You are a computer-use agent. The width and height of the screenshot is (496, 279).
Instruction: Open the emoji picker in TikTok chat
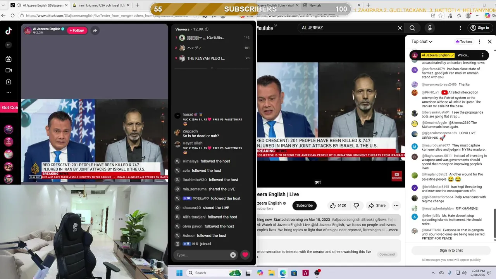click(233, 255)
